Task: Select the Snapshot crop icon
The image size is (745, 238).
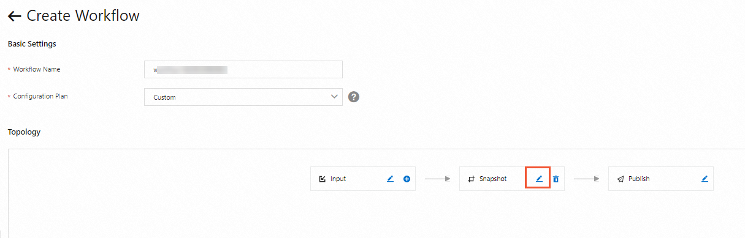Action: (471, 179)
